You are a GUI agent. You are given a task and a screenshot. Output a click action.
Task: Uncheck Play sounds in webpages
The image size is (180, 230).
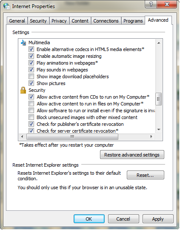tap(31, 70)
